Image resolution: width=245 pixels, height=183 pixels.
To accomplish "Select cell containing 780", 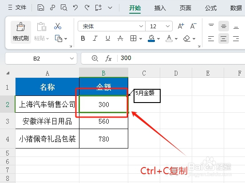I will pos(103,139).
